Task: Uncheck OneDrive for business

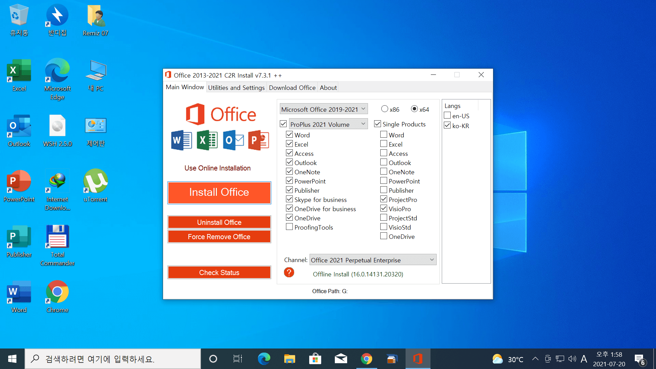Action: [289, 208]
